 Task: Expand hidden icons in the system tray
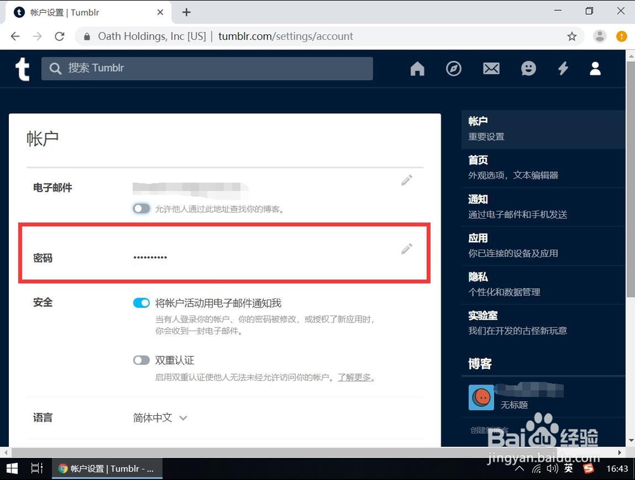pos(519,469)
